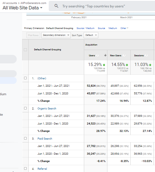The height and width of the screenshot is (172, 155).
Task: Check the Organic Search row checkbox
Action: 25,108
